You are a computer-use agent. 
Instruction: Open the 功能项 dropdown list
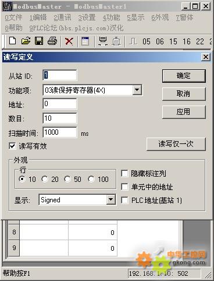point(137,90)
